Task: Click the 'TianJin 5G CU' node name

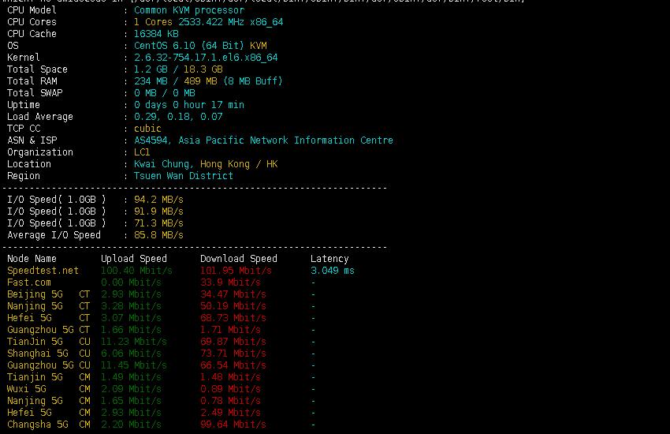Action: (49, 342)
